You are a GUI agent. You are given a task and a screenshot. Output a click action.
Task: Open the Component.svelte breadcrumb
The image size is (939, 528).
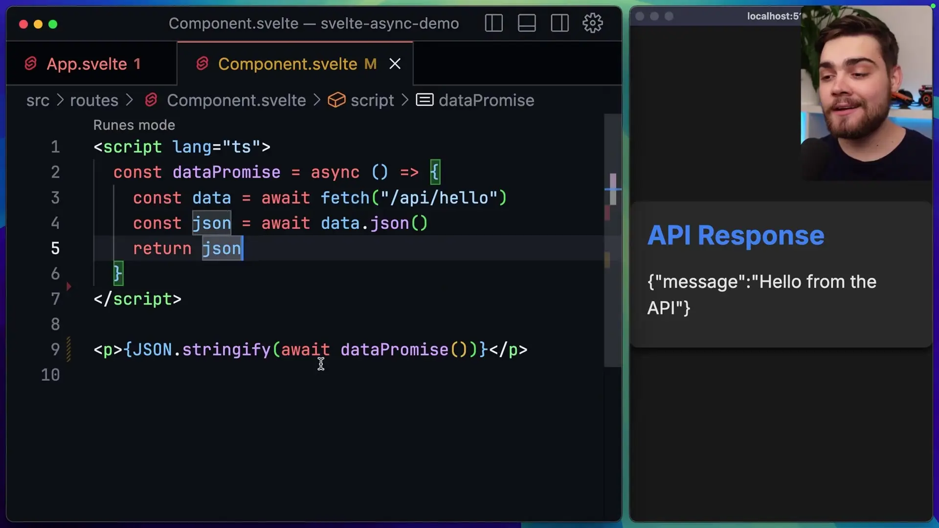236,100
